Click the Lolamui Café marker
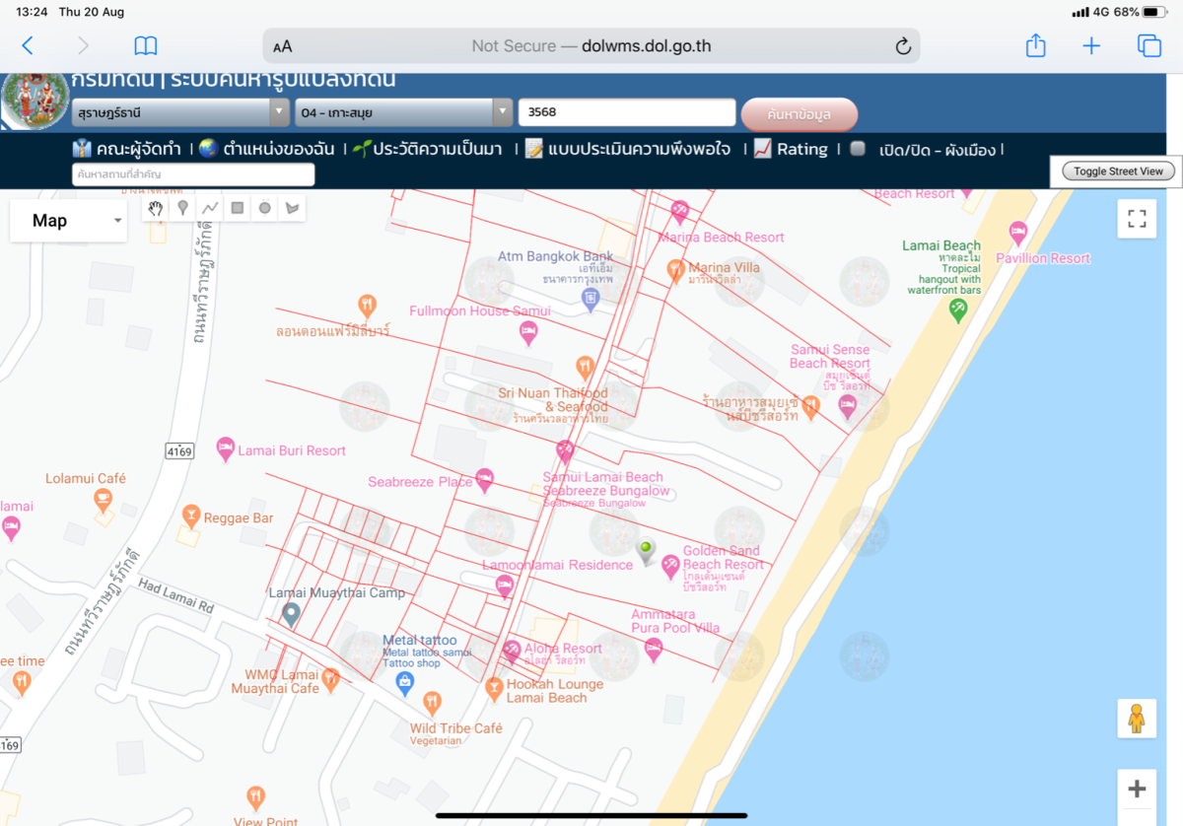This screenshot has height=826, width=1183. coord(104,501)
